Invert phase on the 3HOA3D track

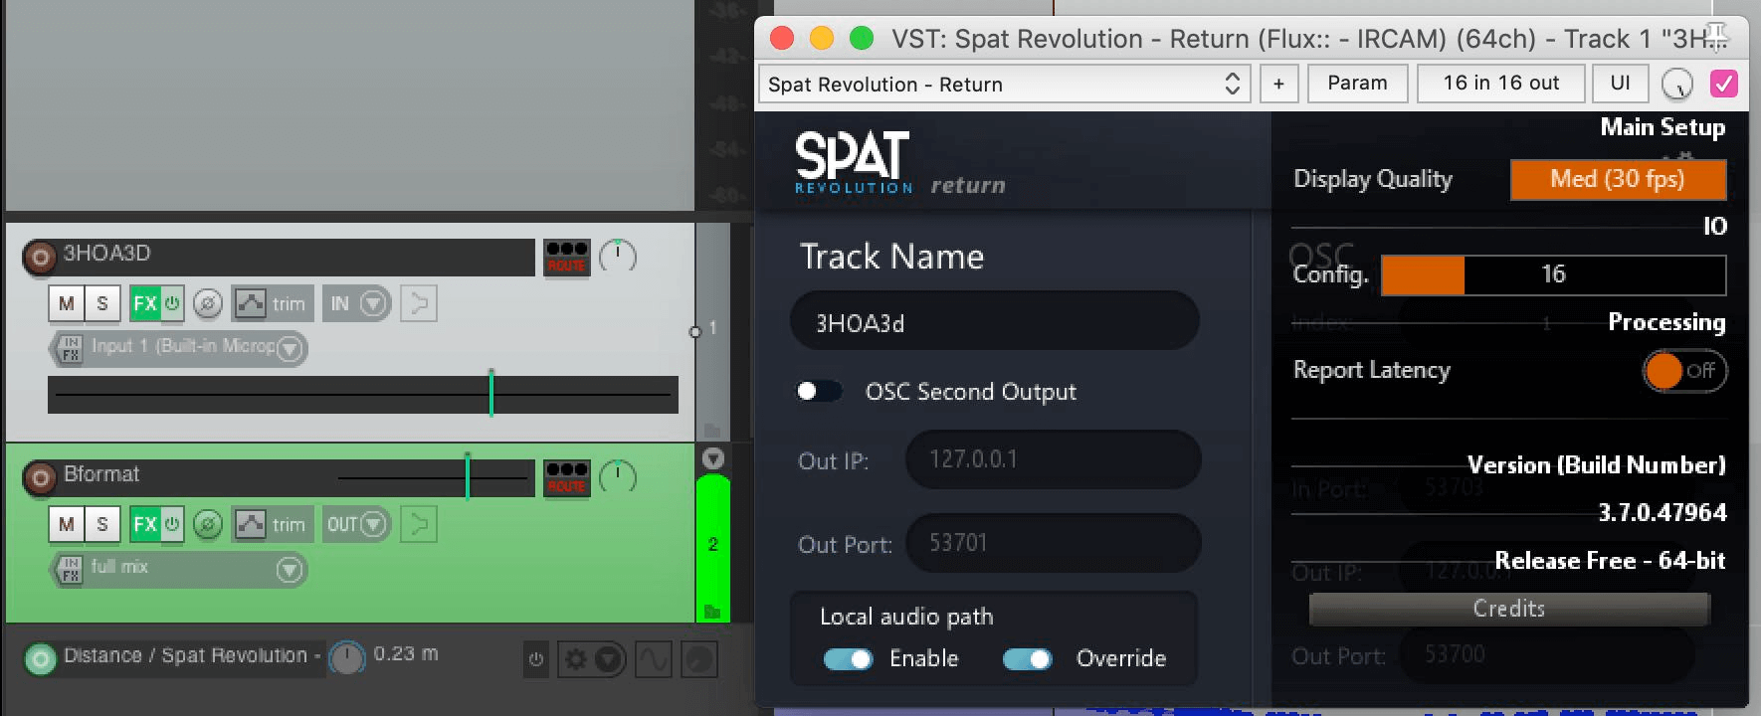(x=207, y=303)
